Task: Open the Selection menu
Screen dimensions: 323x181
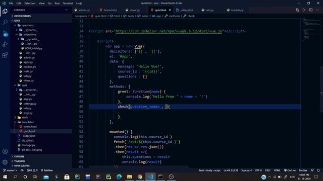Action: click(x=30, y=3)
